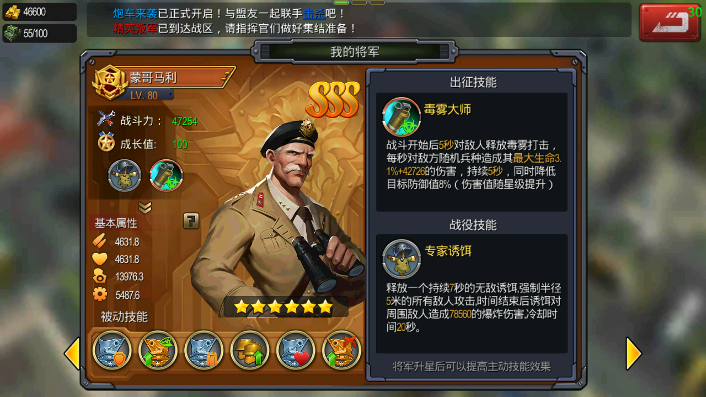Click the red back arrow button
The image size is (706, 397).
pyautogui.click(x=670, y=23)
